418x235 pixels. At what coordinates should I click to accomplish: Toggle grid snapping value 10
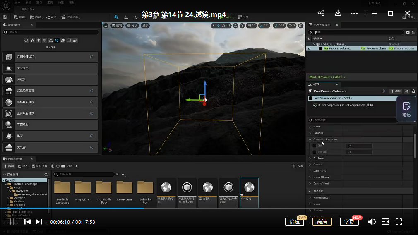pyautogui.click(x=251, y=26)
